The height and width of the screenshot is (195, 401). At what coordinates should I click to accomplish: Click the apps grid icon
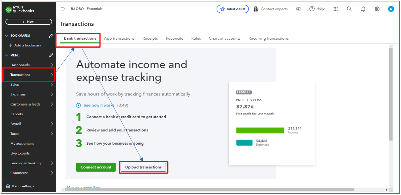point(336,9)
